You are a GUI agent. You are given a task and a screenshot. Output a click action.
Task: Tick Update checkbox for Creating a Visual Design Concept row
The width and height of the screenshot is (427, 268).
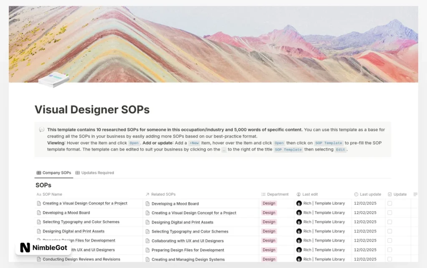pyautogui.click(x=390, y=203)
